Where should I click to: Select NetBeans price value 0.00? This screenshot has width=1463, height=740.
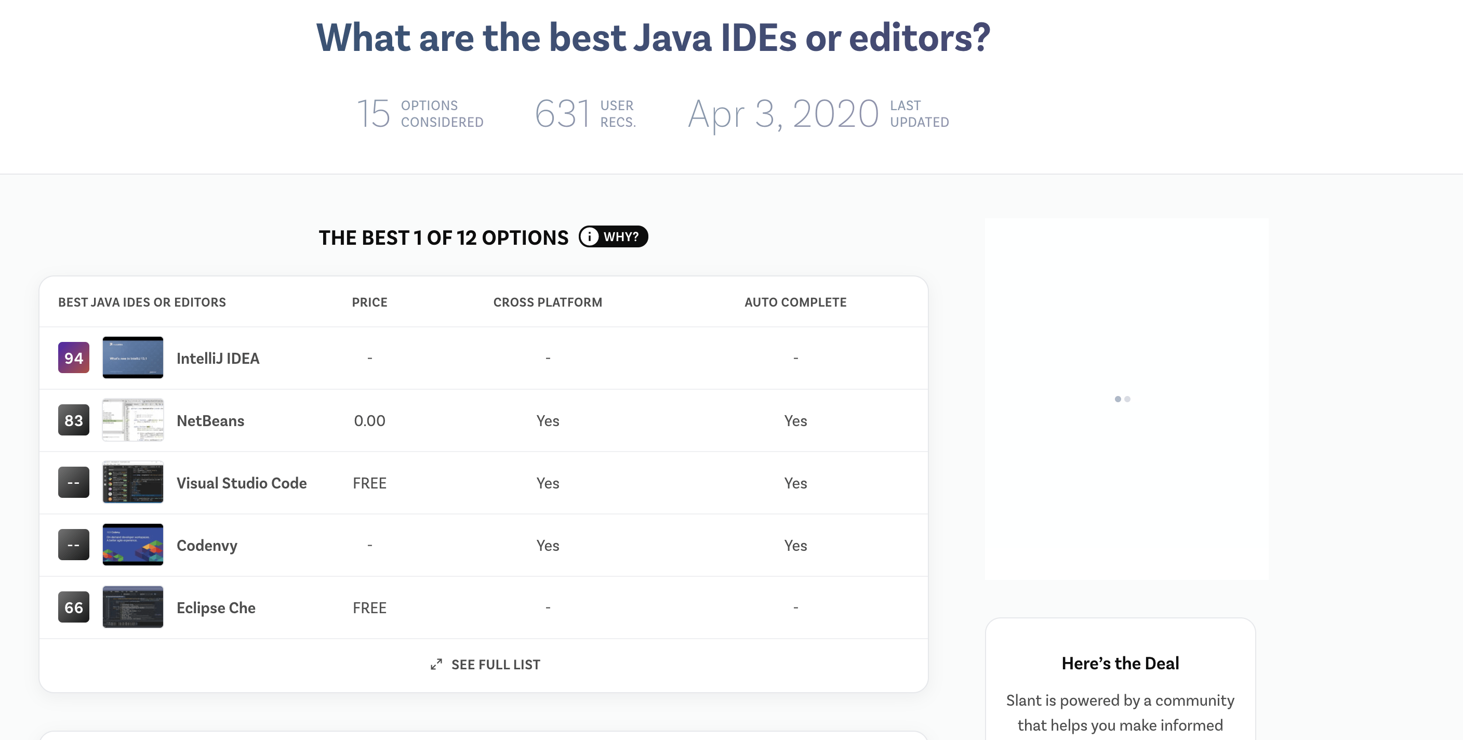click(x=370, y=421)
